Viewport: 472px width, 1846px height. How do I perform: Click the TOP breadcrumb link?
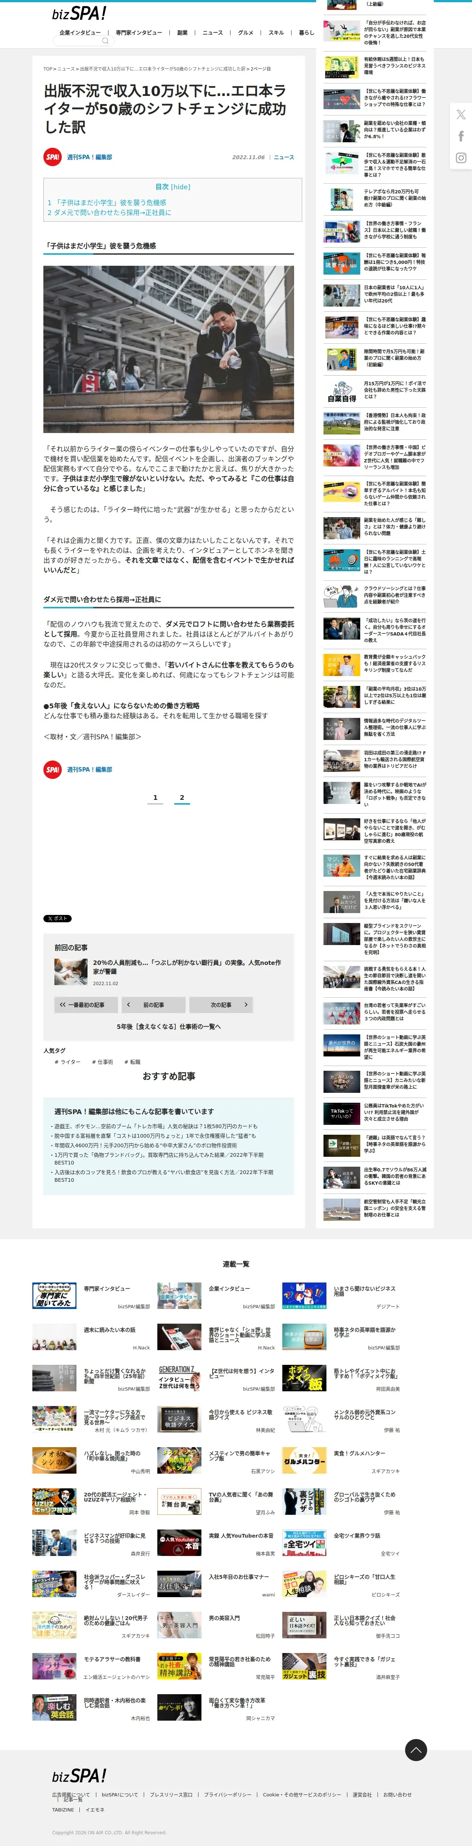[x=47, y=69]
